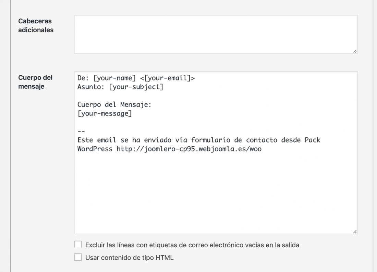Click inside the Cabeceras adicionales text area
377x272 pixels.
tap(216, 34)
